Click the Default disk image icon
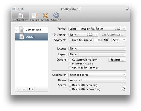Screen dimensions: 141x111 tap(22, 37)
